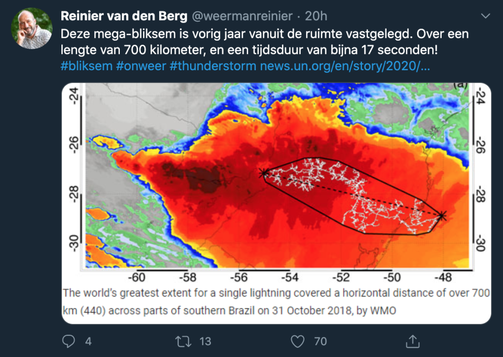Click the reply speech bubble icon
This screenshot has height=357, width=503.
(68, 341)
